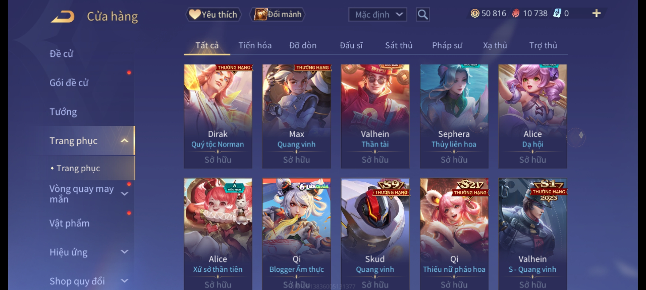Select the Tiến hóa tab
The height and width of the screenshot is (290, 646).
[255, 45]
